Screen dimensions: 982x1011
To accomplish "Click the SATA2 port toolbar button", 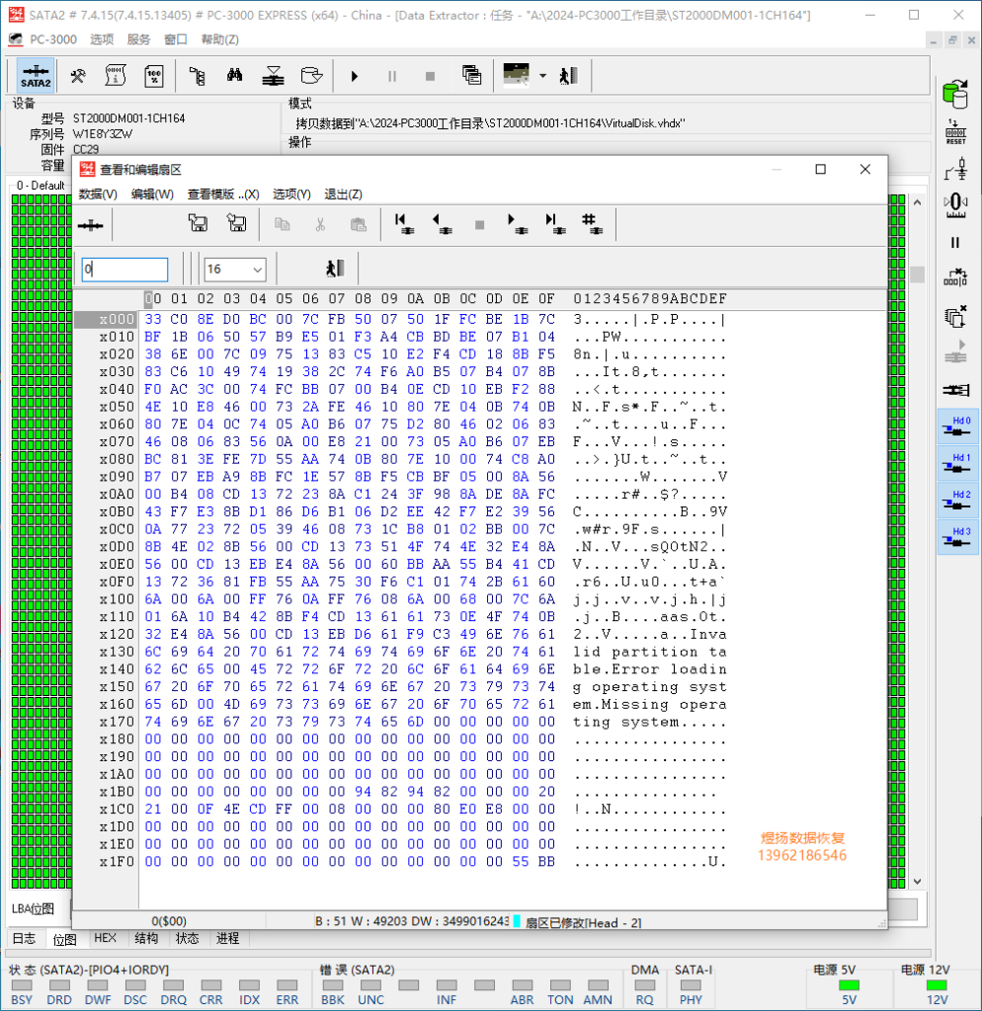I will click(x=36, y=76).
